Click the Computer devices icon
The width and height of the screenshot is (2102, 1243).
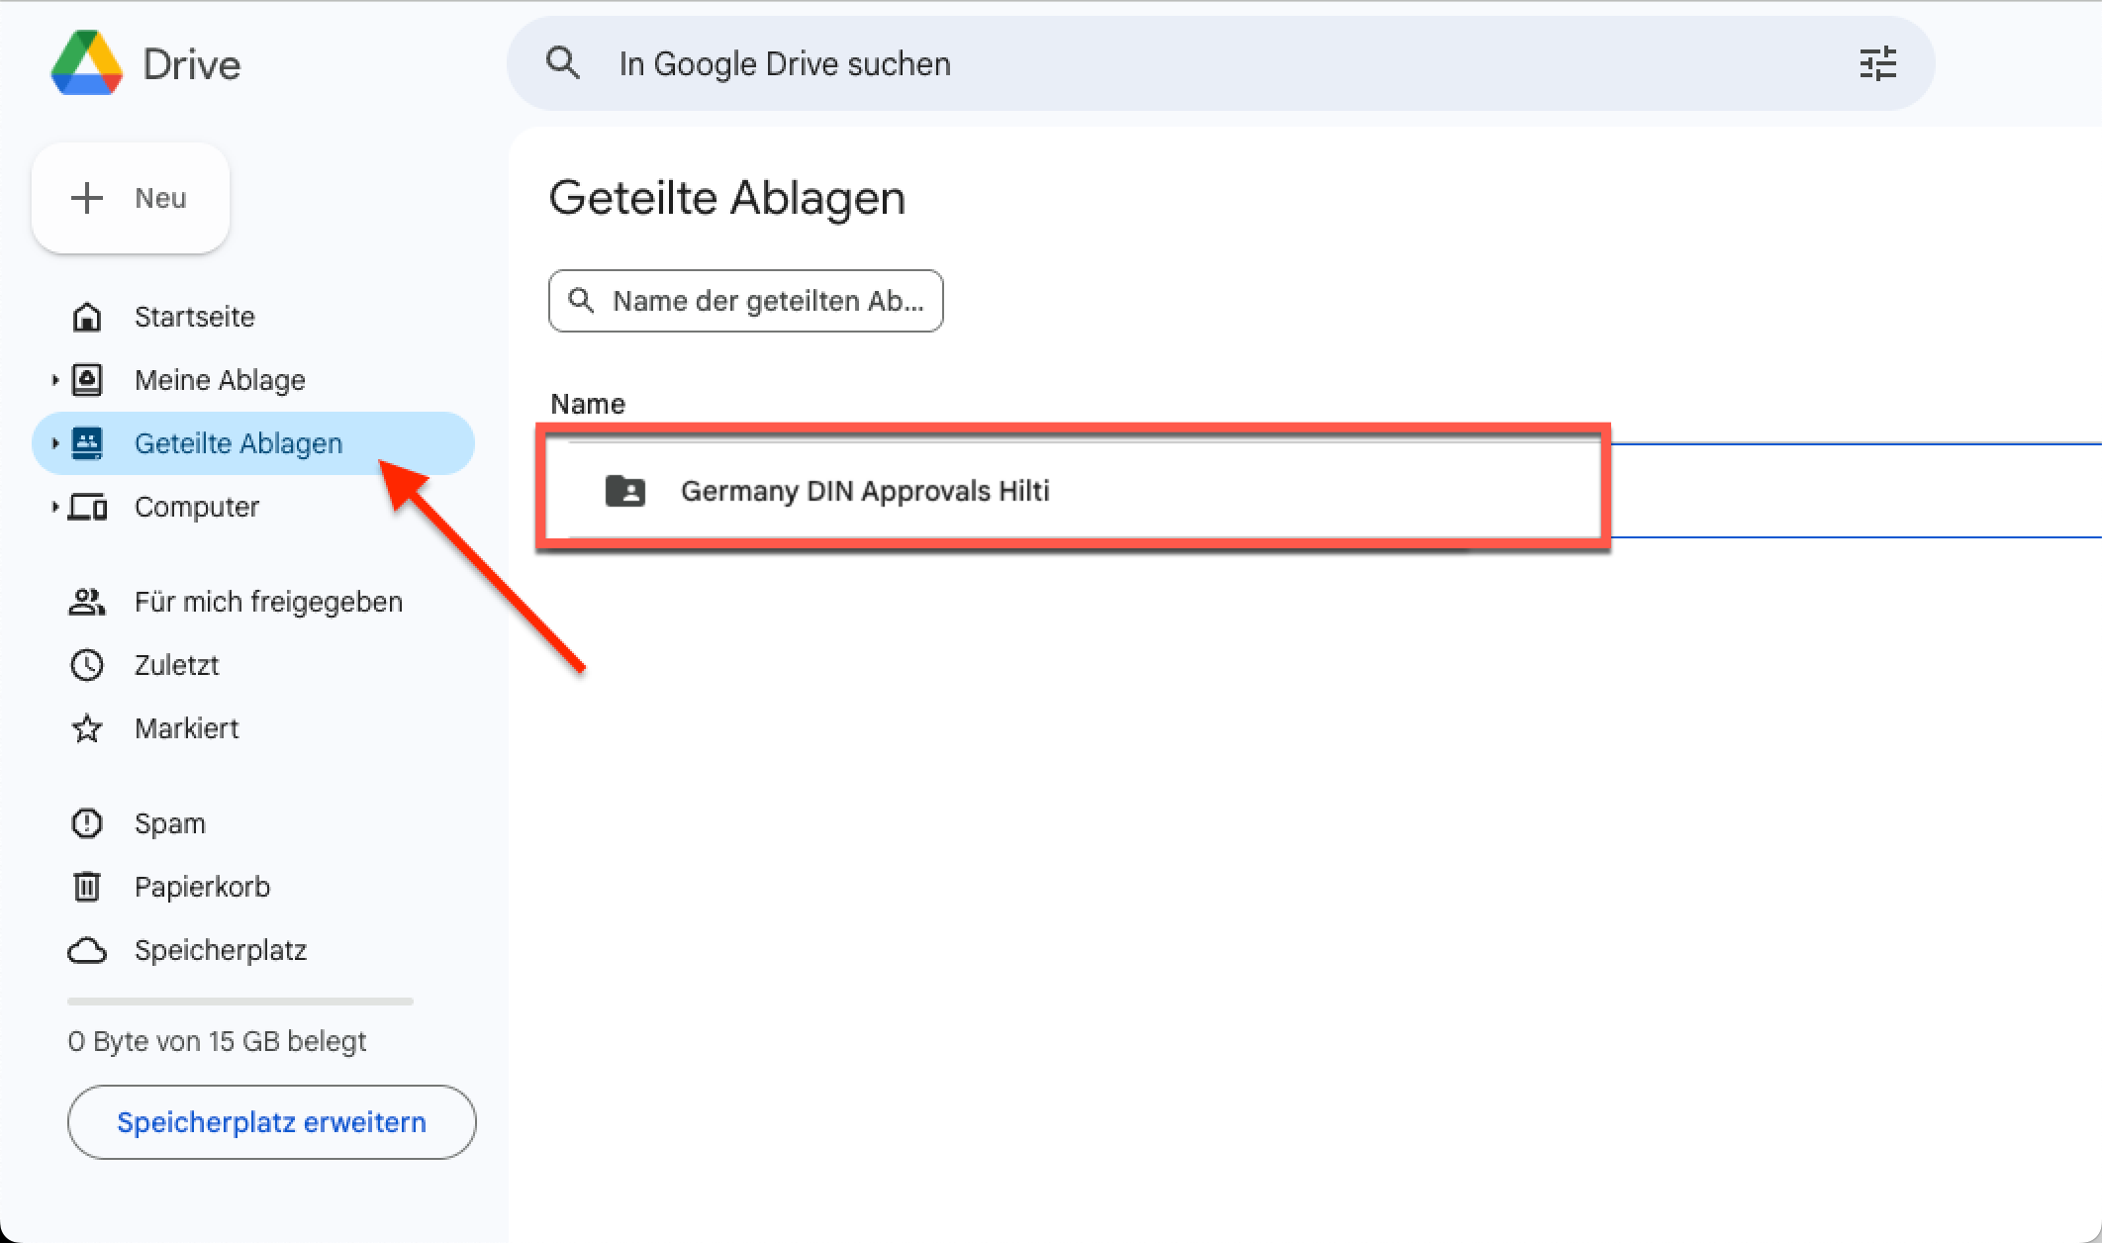pyautogui.click(x=87, y=507)
